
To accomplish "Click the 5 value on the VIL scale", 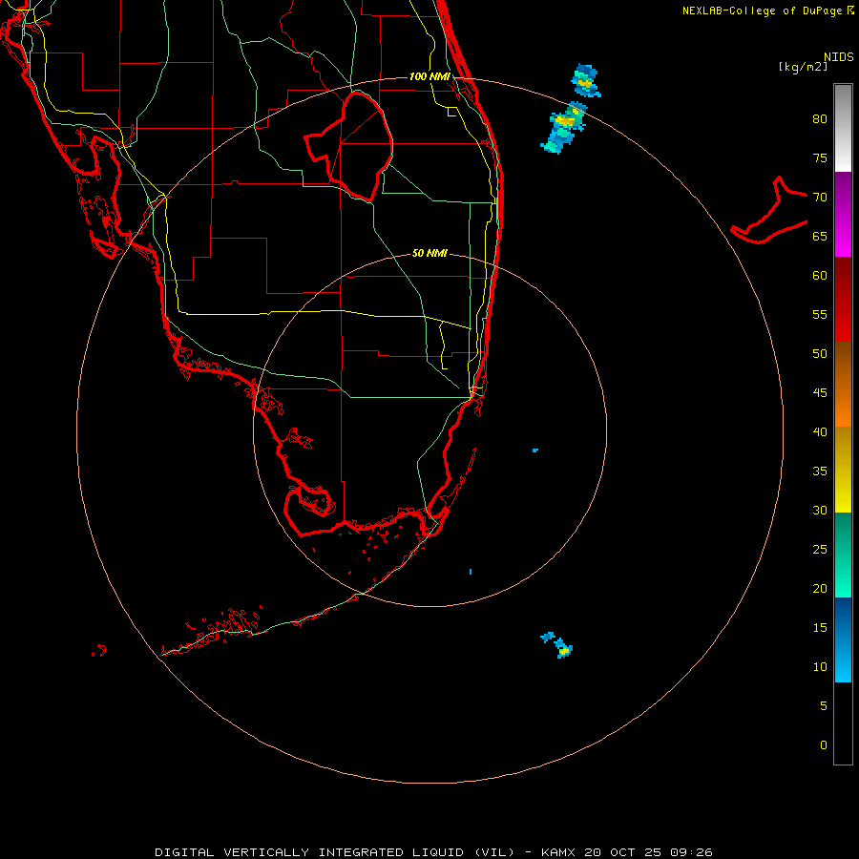I will point(824,706).
